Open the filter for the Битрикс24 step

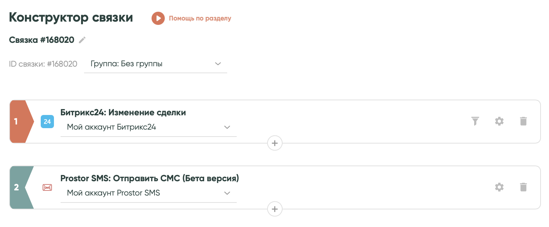pyautogui.click(x=475, y=121)
